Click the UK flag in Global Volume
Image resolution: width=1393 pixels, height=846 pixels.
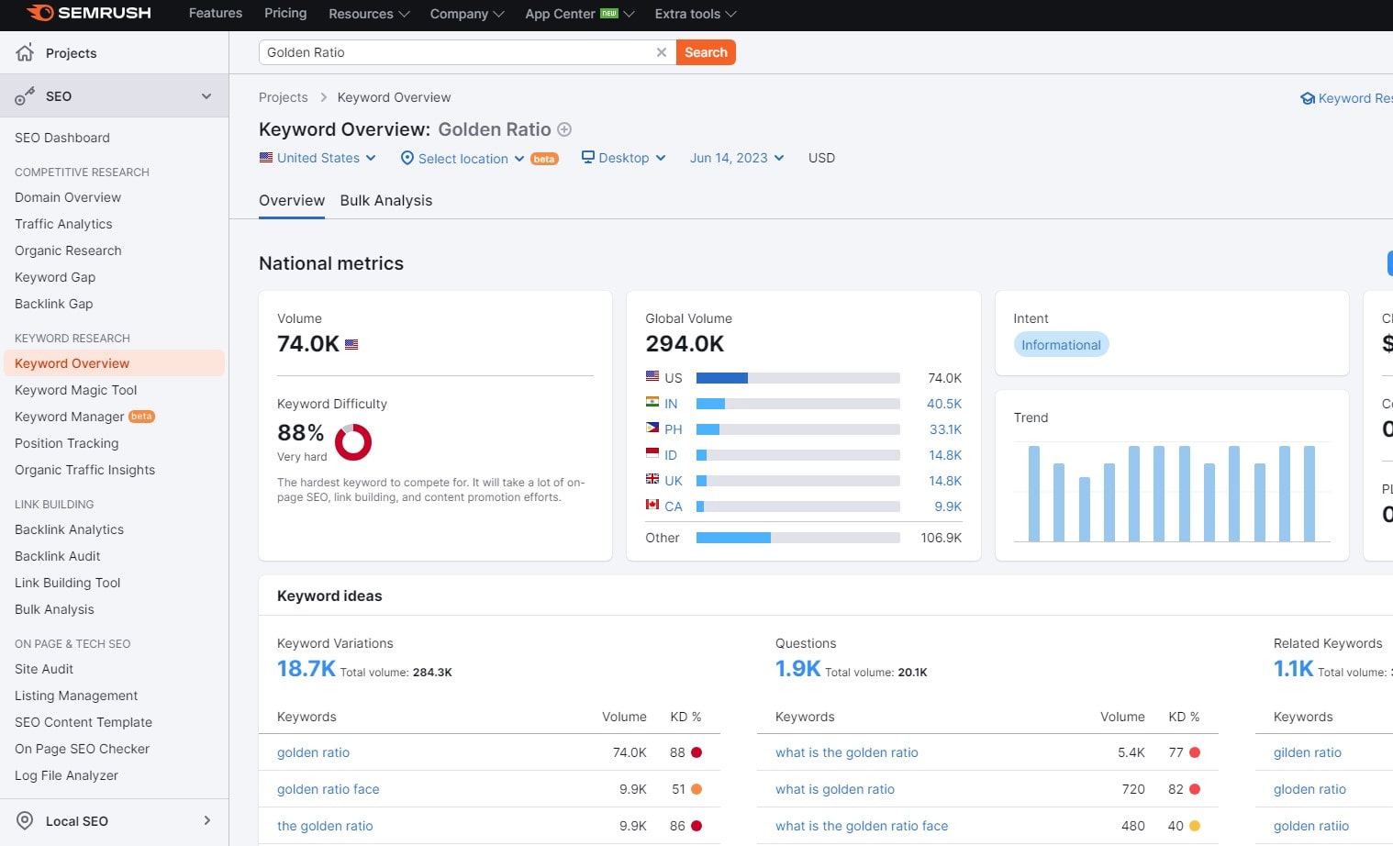pyautogui.click(x=652, y=479)
